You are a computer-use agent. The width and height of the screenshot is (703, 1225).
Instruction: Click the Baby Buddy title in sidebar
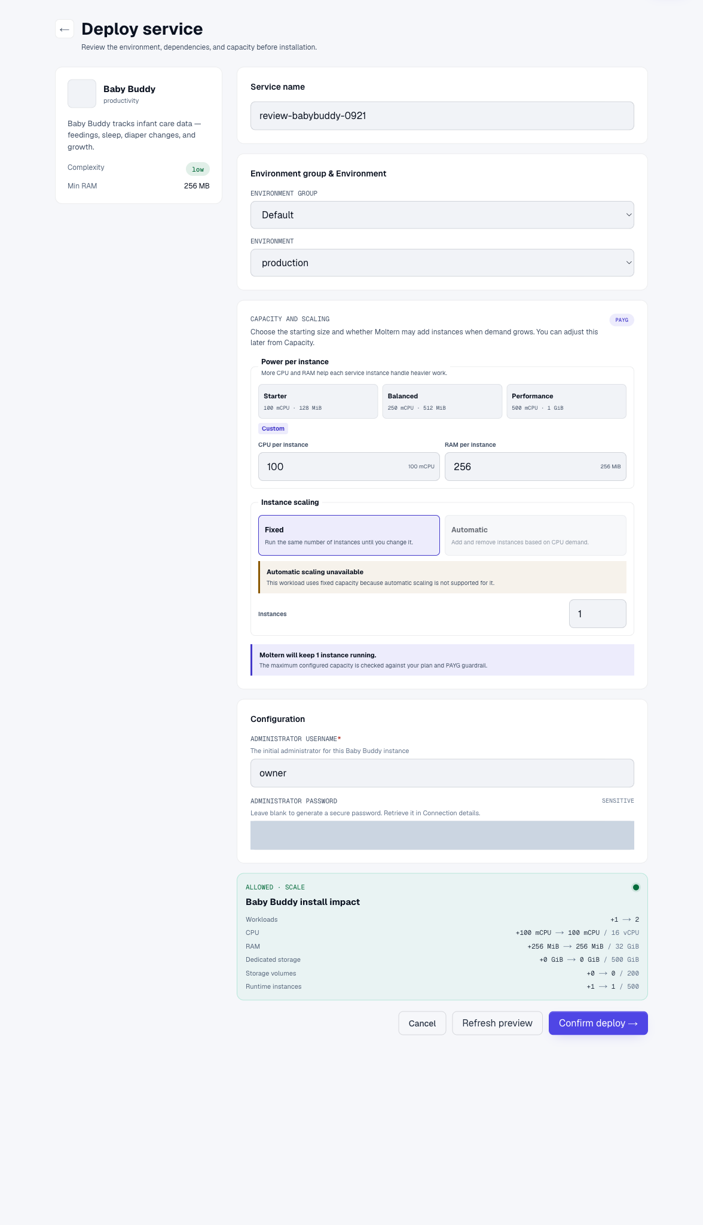[x=129, y=89]
